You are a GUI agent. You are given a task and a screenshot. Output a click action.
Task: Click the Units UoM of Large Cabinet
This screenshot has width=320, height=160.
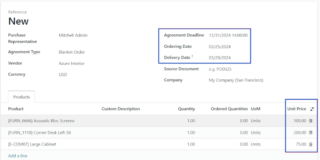click(x=255, y=144)
